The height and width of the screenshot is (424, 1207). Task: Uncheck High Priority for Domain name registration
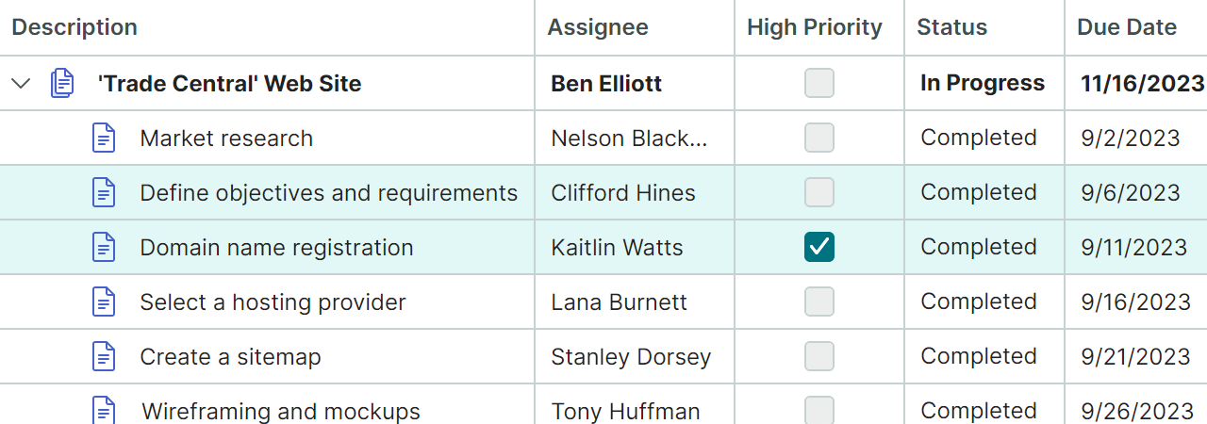[819, 247]
